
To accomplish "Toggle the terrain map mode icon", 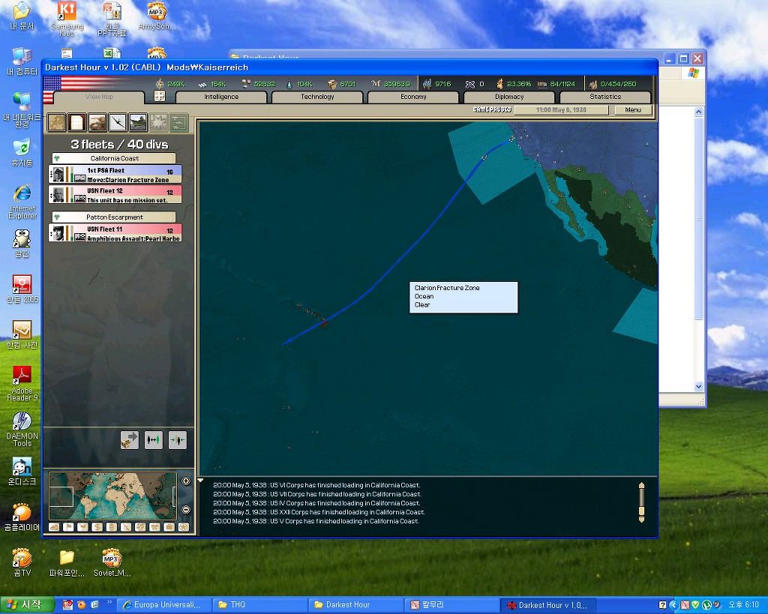I will [55, 527].
